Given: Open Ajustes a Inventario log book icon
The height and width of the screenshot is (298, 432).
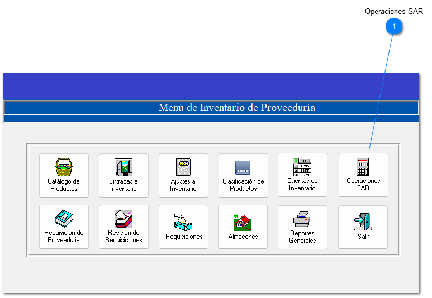Looking at the screenshot, I should (183, 167).
